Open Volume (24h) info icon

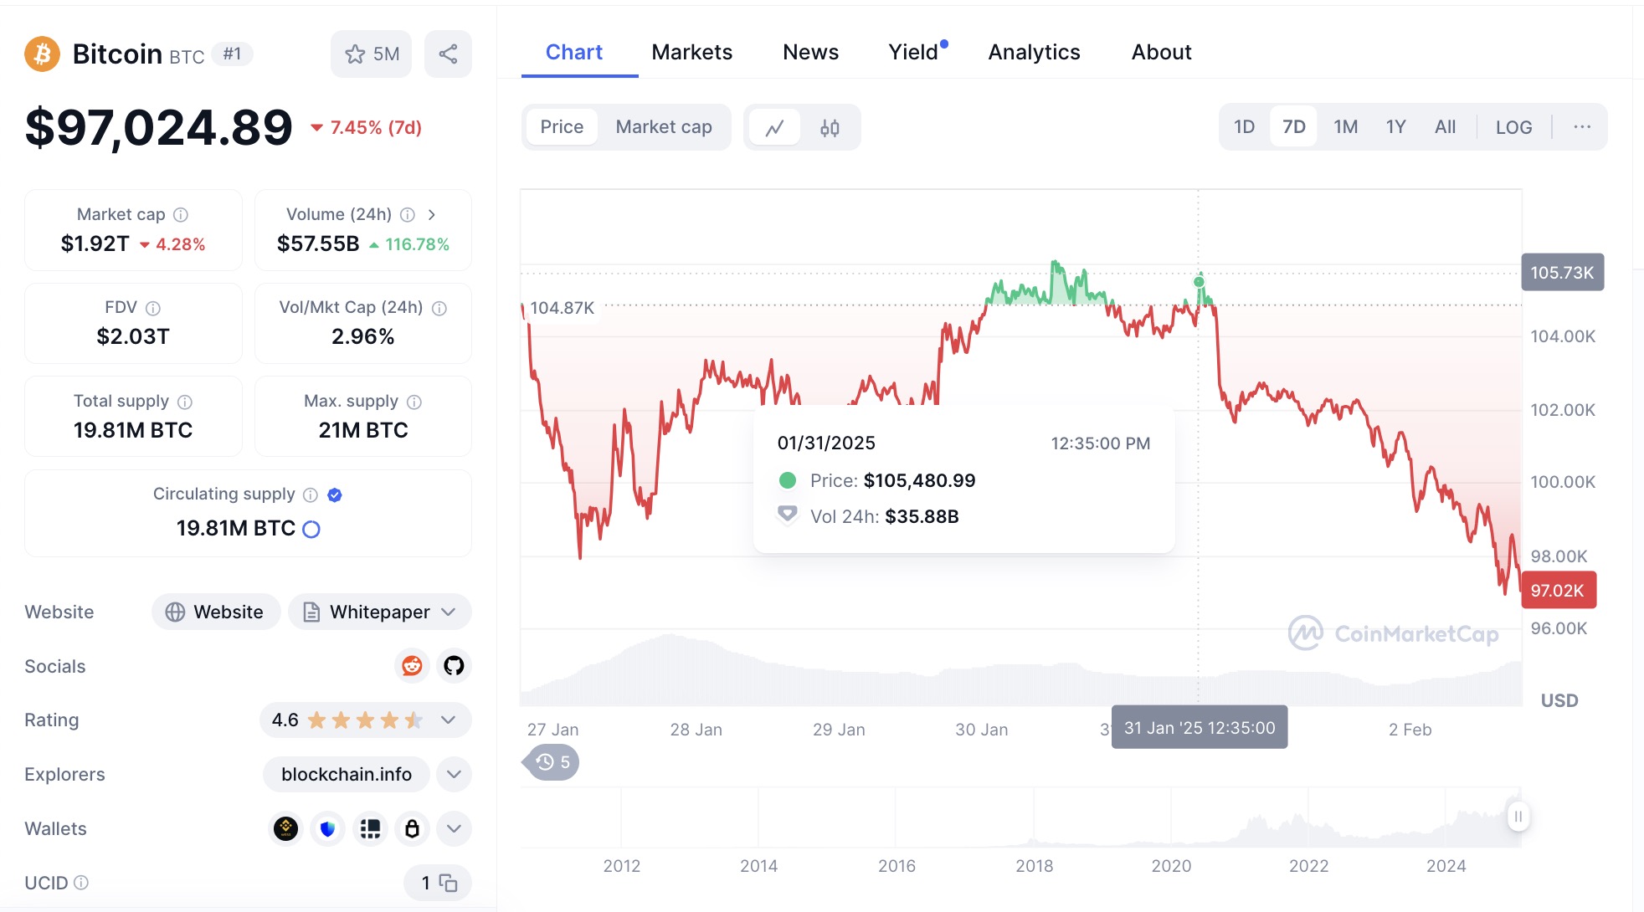tap(408, 215)
